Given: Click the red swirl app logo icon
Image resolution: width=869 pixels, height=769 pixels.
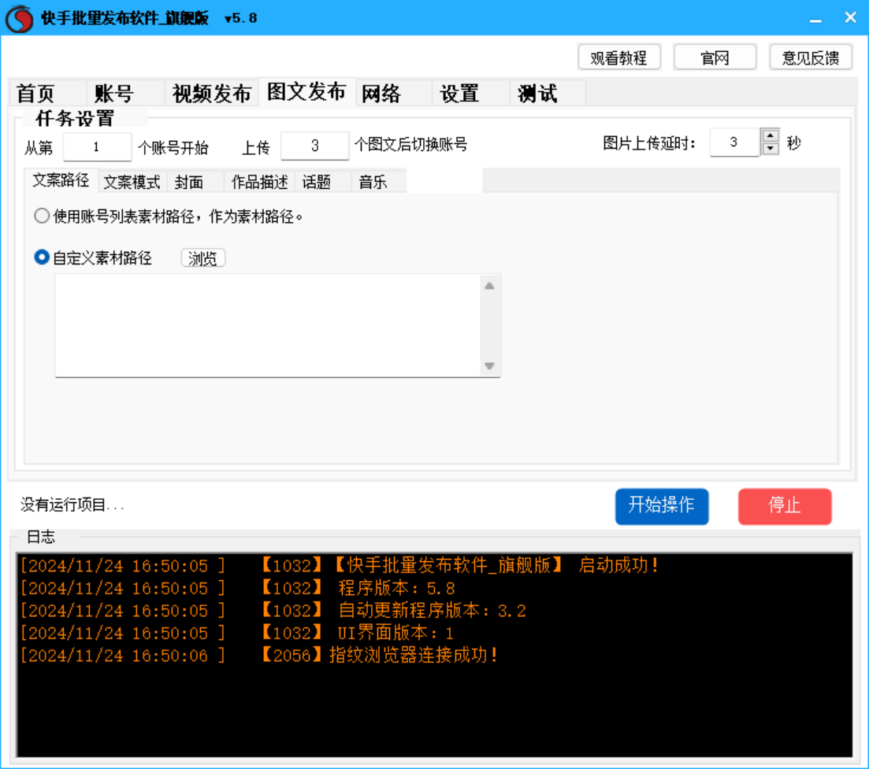Looking at the screenshot, I should [20, 18].
